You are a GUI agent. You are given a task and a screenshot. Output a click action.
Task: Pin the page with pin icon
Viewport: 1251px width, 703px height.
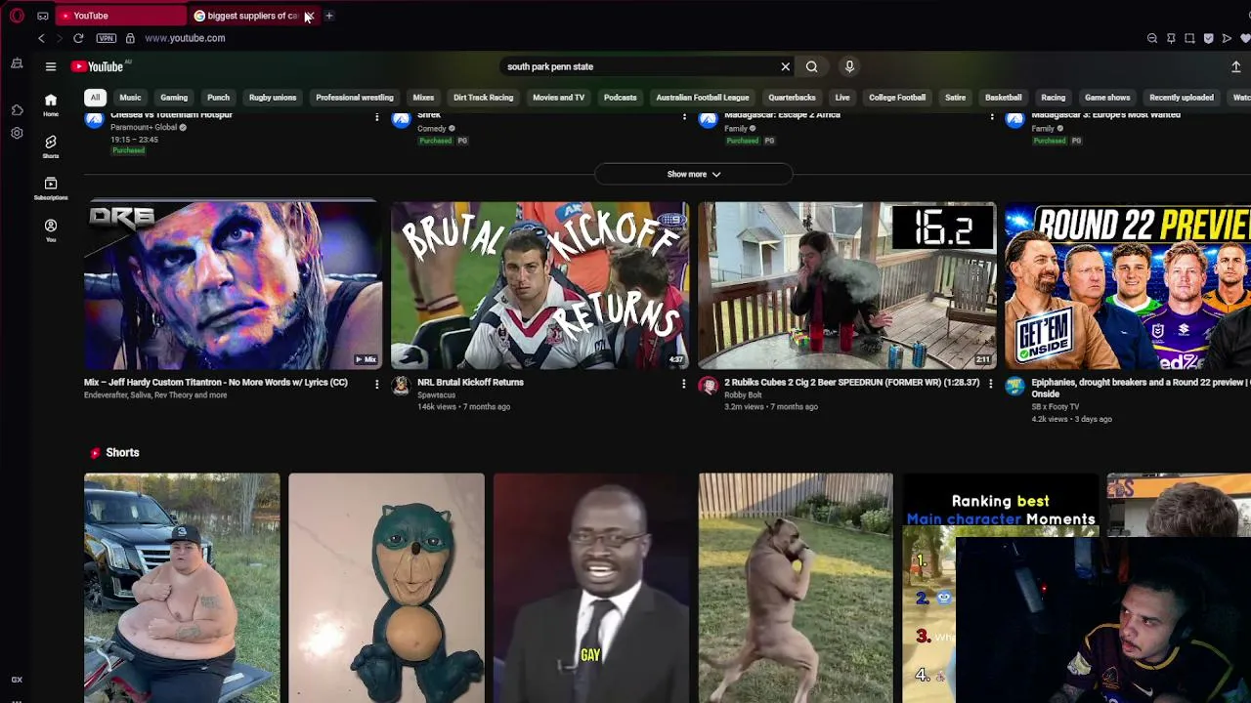tap(1171, 38)
